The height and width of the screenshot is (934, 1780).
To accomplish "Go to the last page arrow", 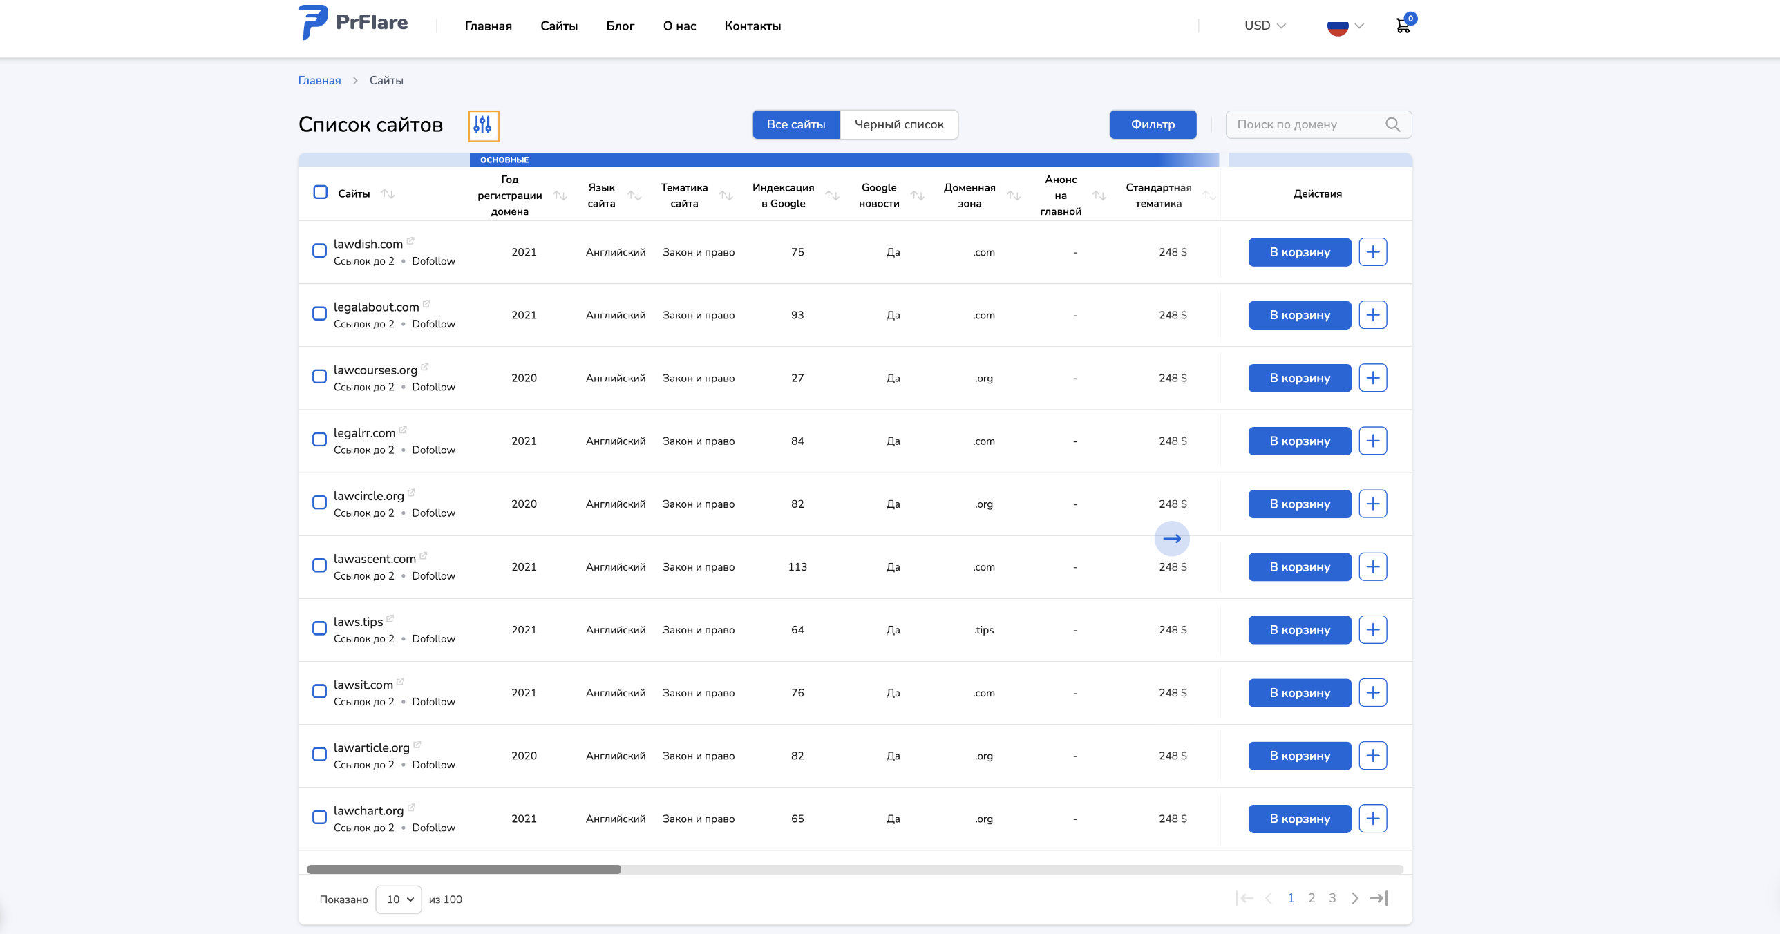I will (1379, 898).
